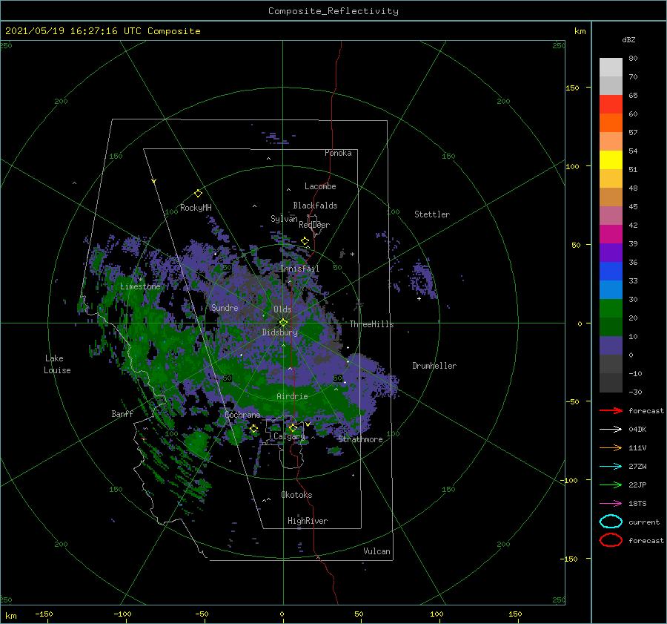Click the yellow diamond marker below RedDeer
This screenshot has width=667, height=624.
pos(305,240)
